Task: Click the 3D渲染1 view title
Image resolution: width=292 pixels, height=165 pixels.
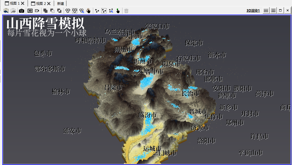Action: pyautogui.click(x=253, y=11)
